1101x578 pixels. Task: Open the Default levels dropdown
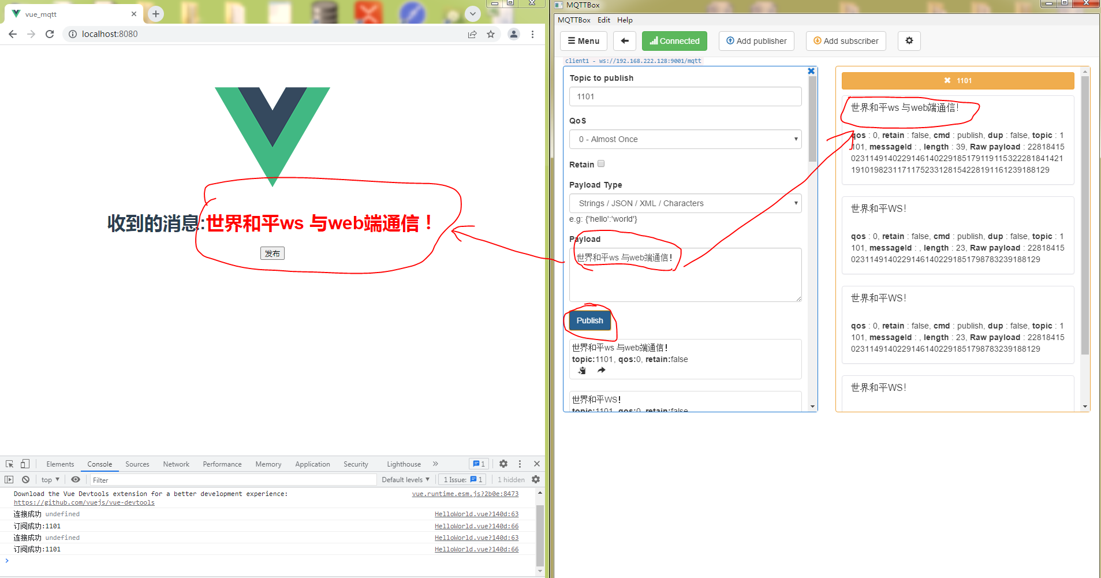(405, 479)
